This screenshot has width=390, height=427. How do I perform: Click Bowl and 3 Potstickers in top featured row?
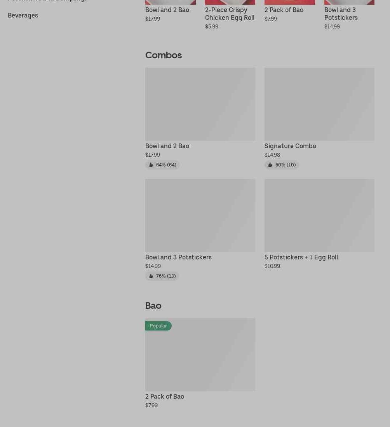tap(341, 14)
